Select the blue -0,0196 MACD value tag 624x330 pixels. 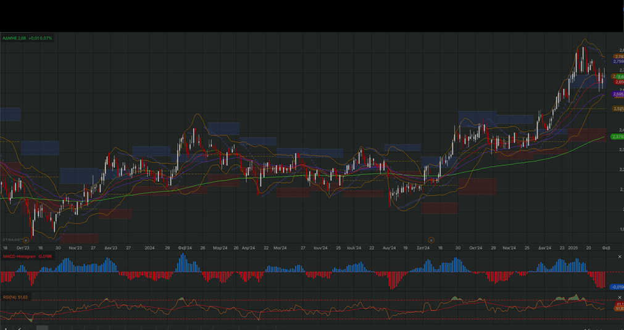tap(617, 287)
